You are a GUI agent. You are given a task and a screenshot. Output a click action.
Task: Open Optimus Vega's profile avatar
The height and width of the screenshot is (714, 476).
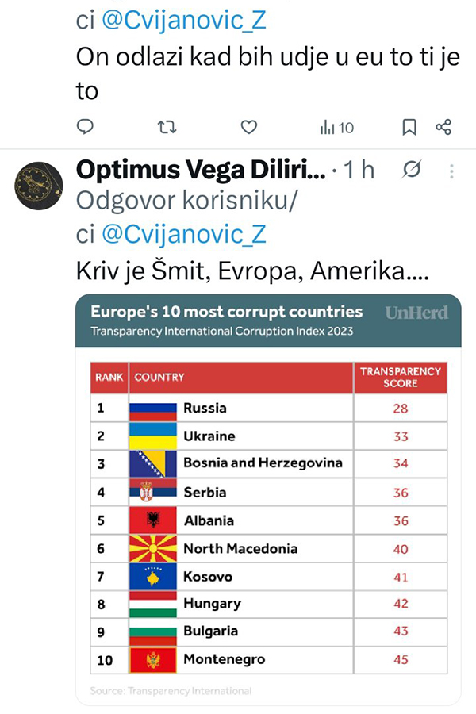[x=40, y=184]
